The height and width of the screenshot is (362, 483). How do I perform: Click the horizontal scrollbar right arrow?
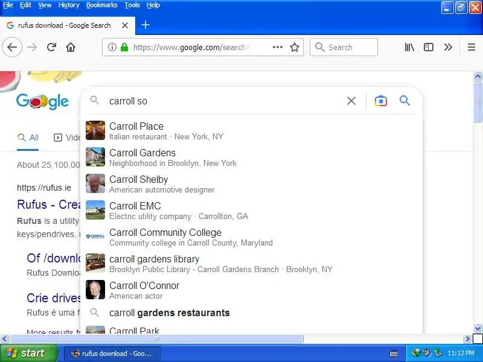pos(467,339)
